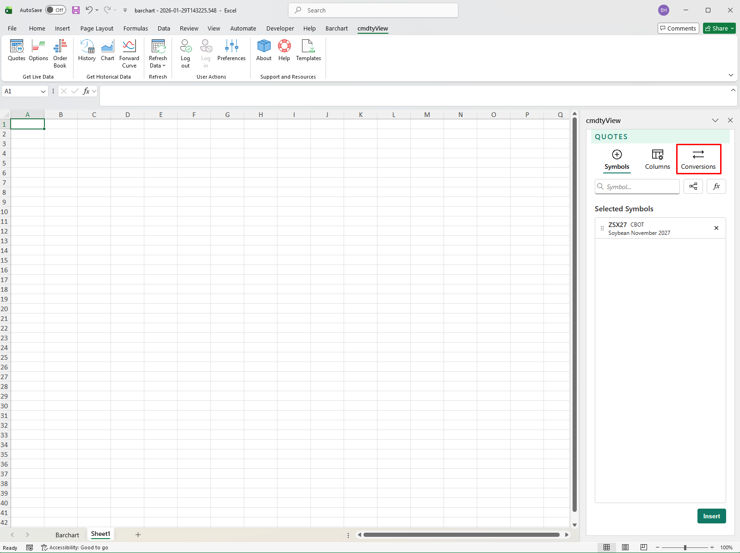This screenshot has width=740, height=553.
Task: Open the Quotes tool in ribbon
Action: point(17,50)
